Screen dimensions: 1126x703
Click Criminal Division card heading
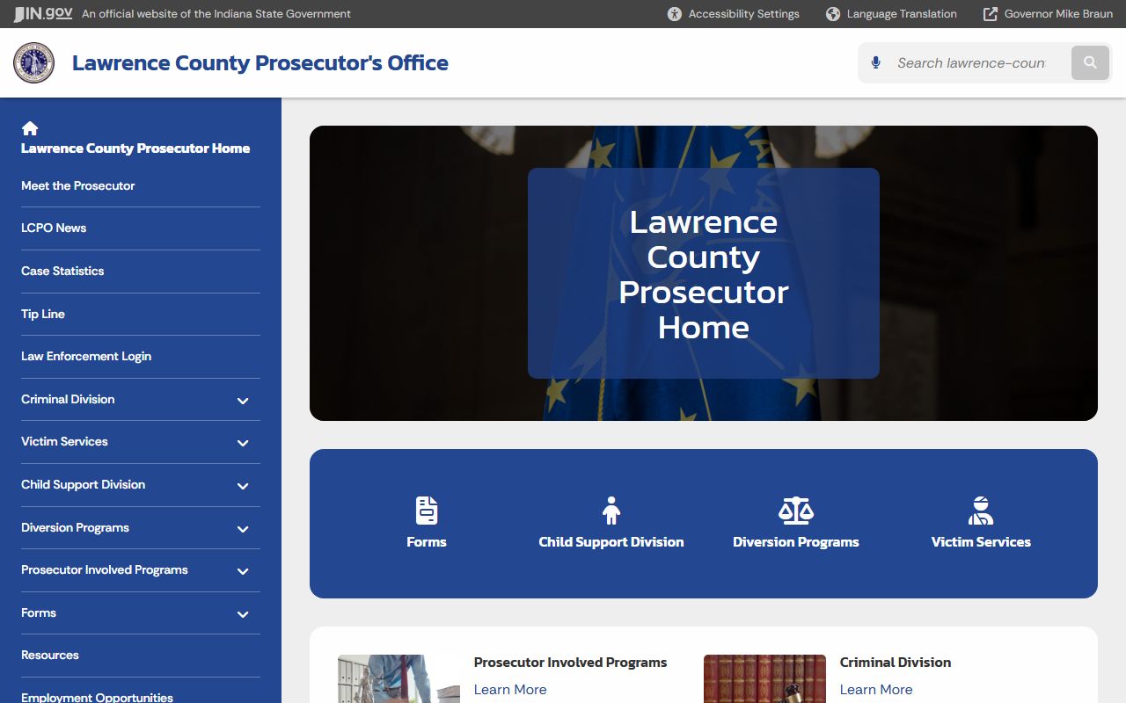[896, 663]
